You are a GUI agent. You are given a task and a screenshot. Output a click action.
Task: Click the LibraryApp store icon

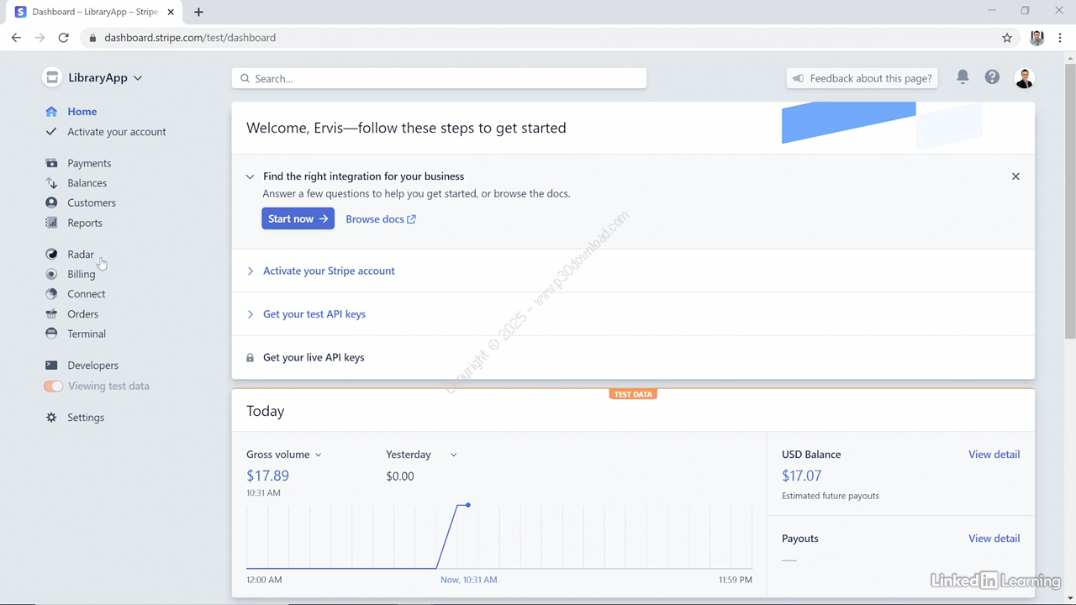pyautogui.click(x=52, y=77)
